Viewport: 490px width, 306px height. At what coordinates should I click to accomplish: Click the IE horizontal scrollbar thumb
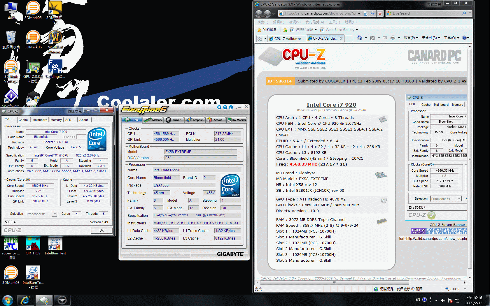pos(335,282)
